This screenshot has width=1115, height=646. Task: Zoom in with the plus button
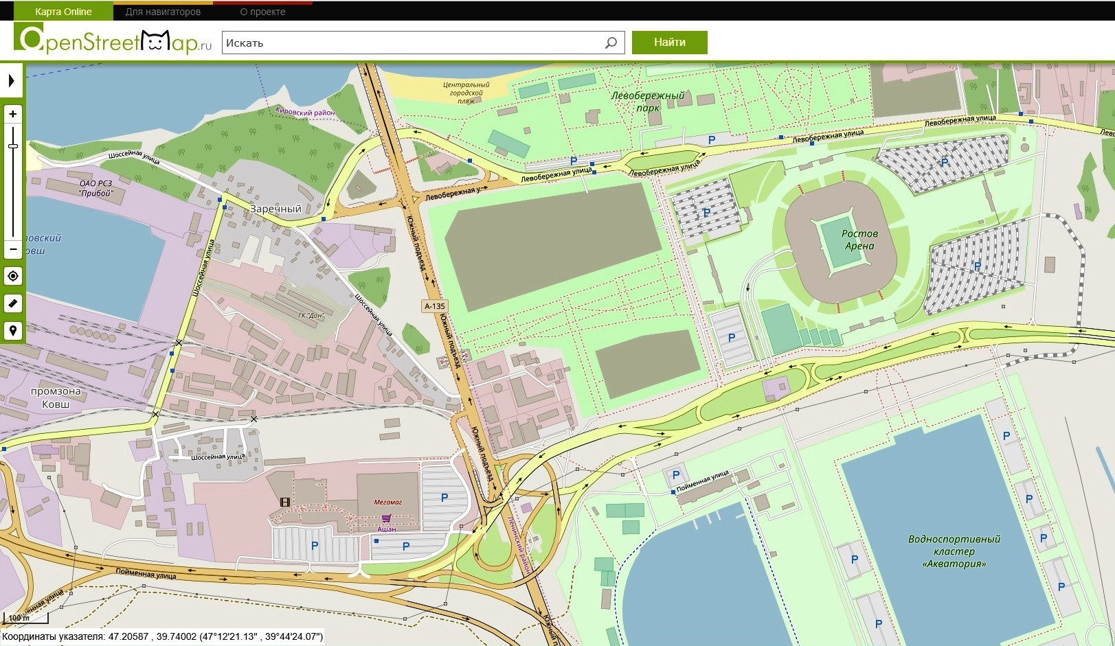(13, 114)
